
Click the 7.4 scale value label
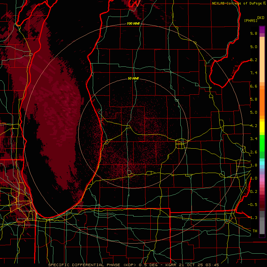click(254, 73)
